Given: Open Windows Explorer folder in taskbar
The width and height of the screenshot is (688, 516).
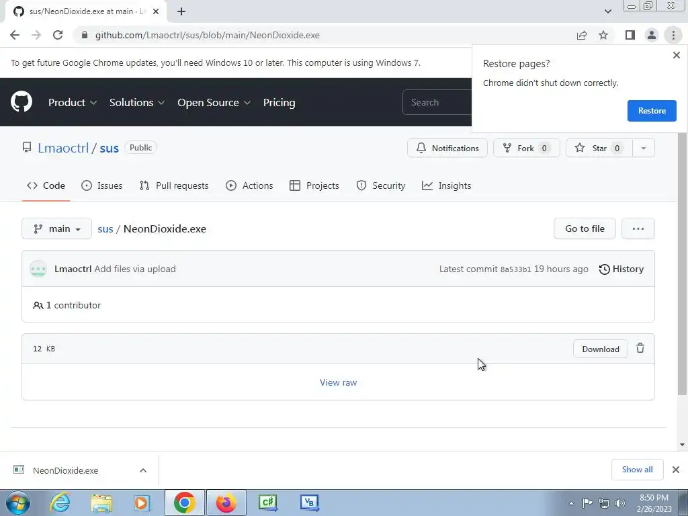Looking at the screenshot, I should (101, 503).
